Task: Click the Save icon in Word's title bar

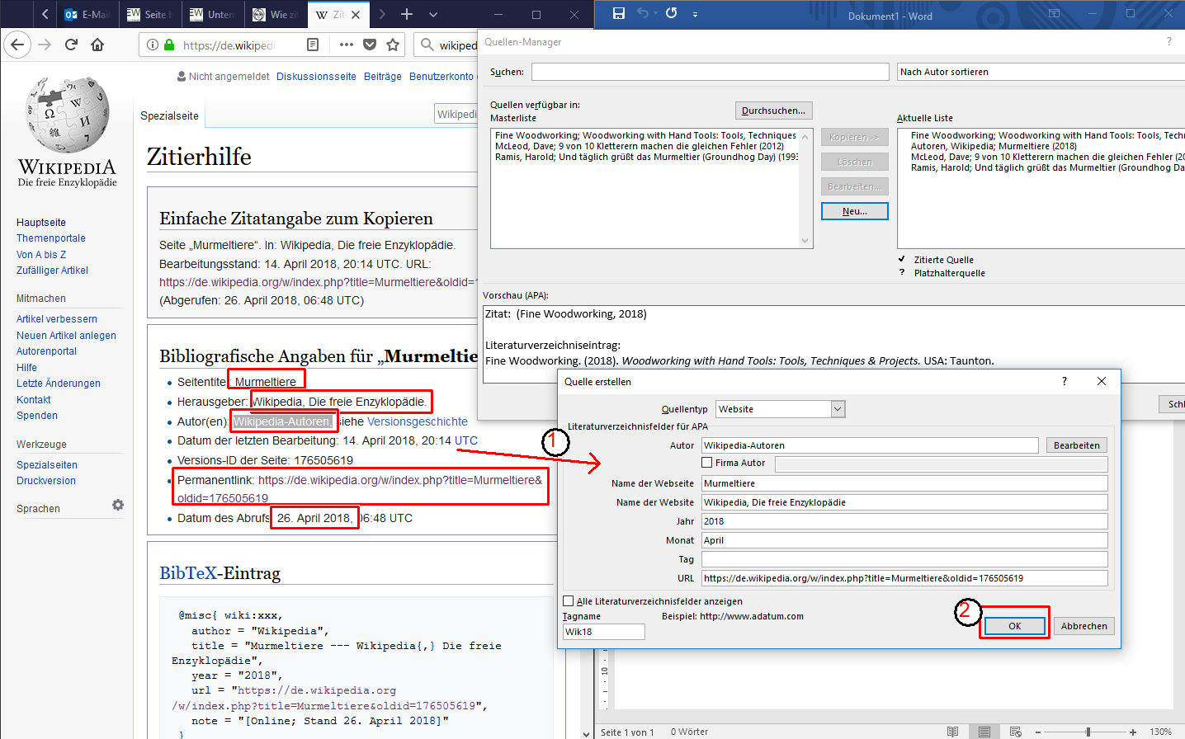Action: click(x=619, y=13)
